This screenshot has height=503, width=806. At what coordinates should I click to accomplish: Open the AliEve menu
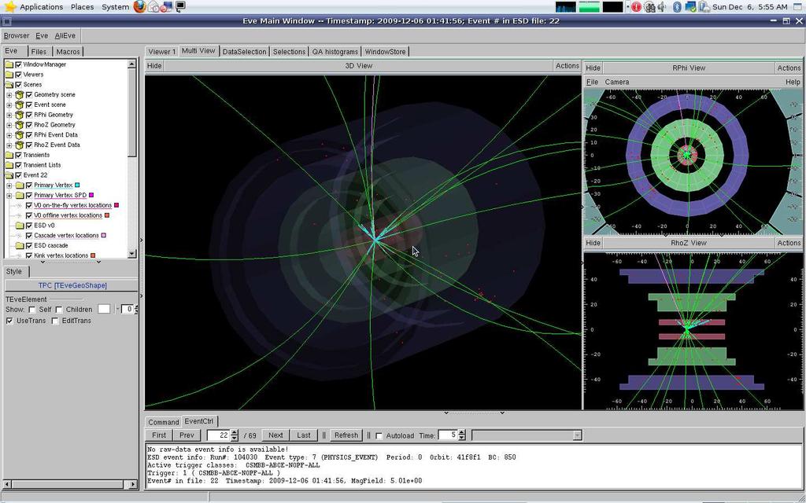click(65, 36)
